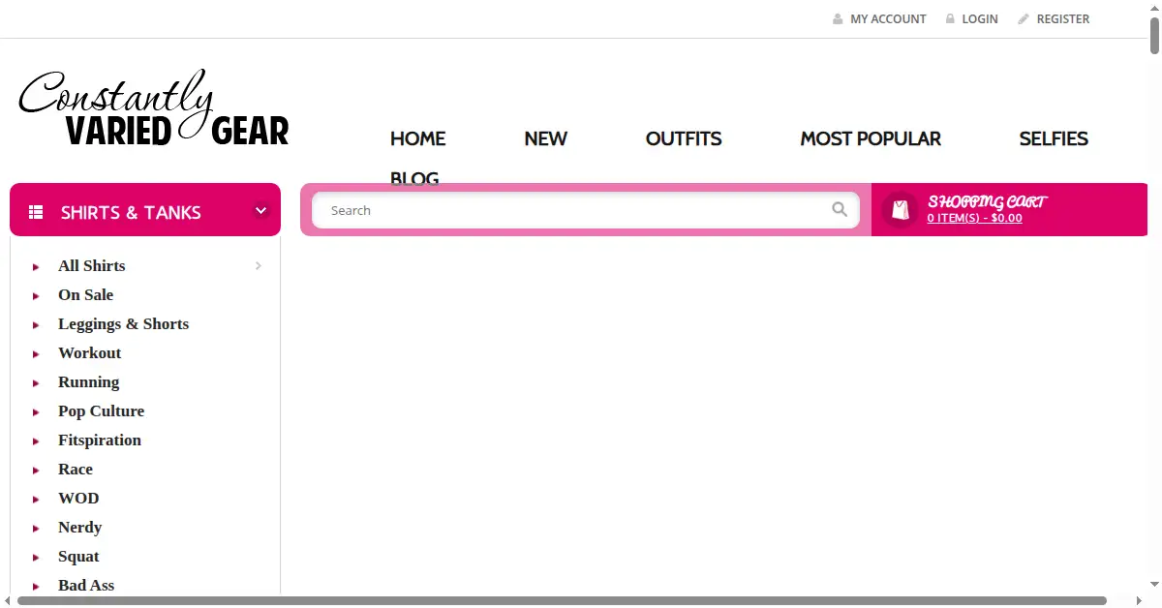The width and height of the screenshot is (1162, 608).
Task: Open the Most Popular menu item
Action: (871, 138)
